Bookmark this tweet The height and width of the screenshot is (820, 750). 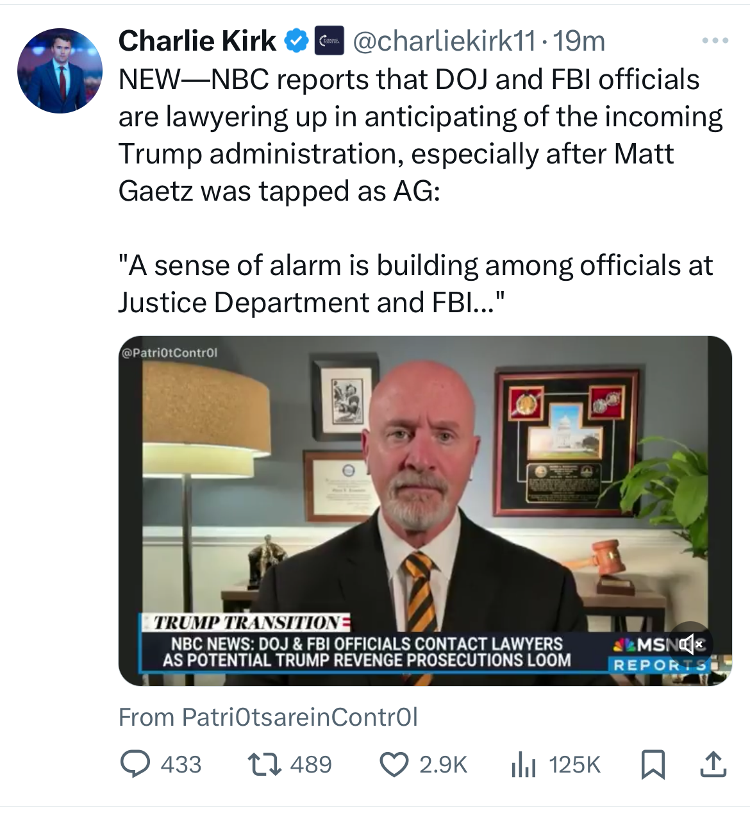click(x=653, y=764)
